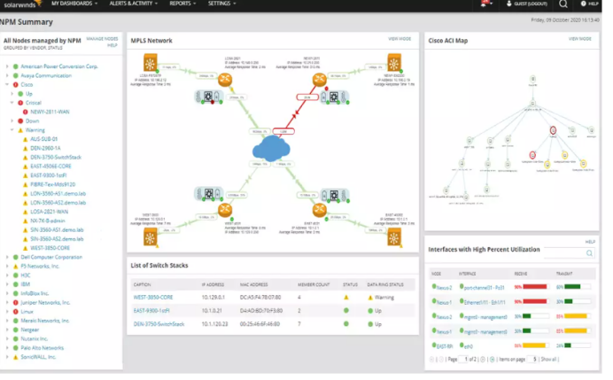The width and height of the screenshot is (613, 380).
Task: Click receive bar for Ethernet1/11 row
Action: (x=535, y=301)
